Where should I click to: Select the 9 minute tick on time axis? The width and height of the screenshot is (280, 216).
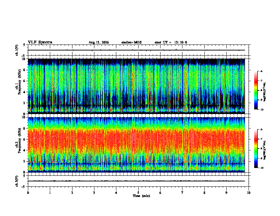pos(226,193)
